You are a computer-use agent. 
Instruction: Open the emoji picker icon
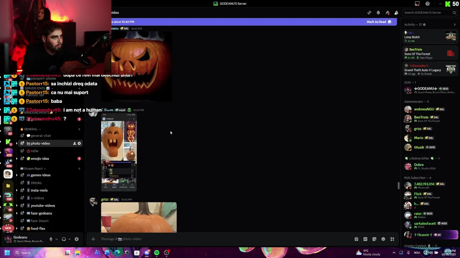(383, 239)
